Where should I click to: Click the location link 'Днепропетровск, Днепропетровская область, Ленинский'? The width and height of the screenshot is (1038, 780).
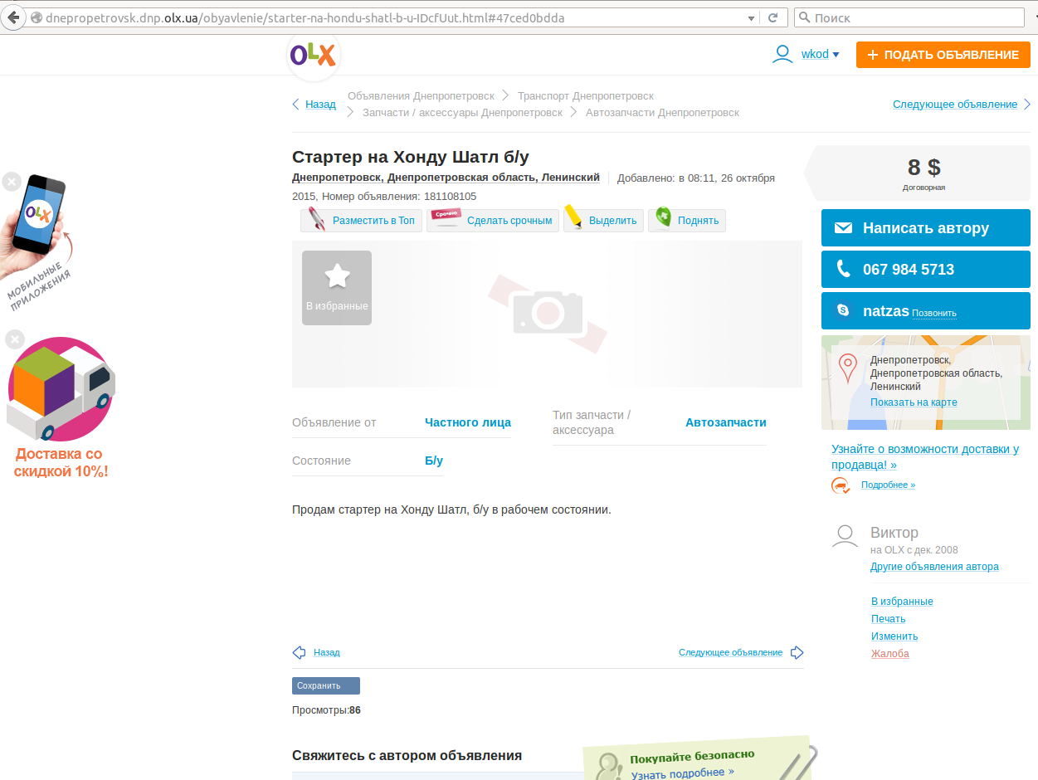[x=446, y=178]
